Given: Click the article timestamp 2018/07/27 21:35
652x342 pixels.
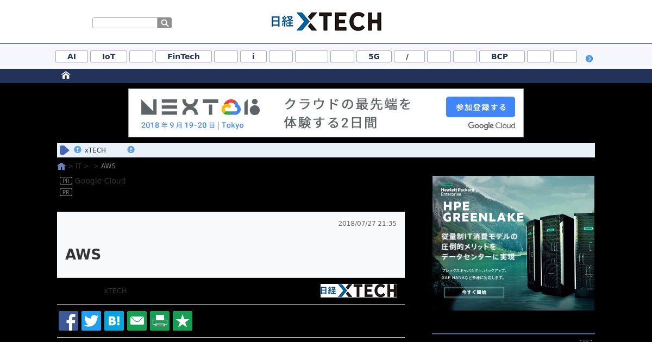Looking at the screenshot, I should pos(367,224).
